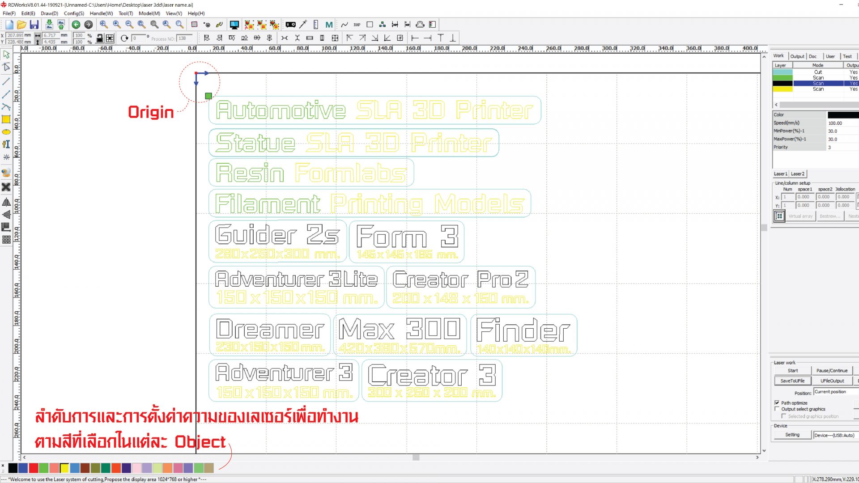Select the text tool in the left toolbar

point(6,144)
